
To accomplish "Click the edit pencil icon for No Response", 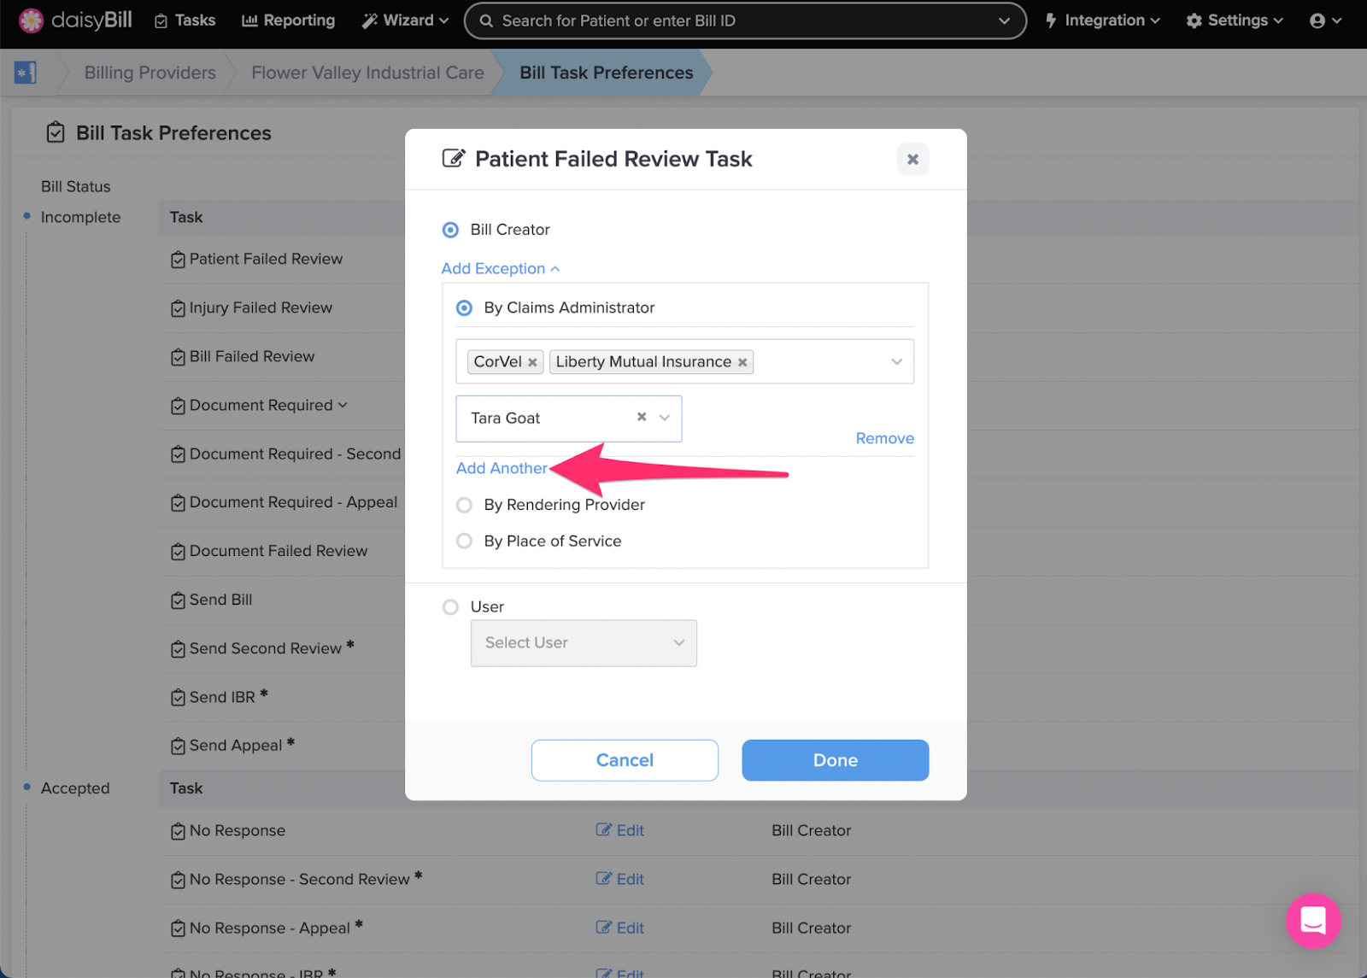I will 603,829.
